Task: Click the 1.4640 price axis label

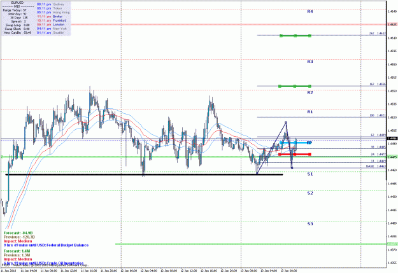Action: 392,11
